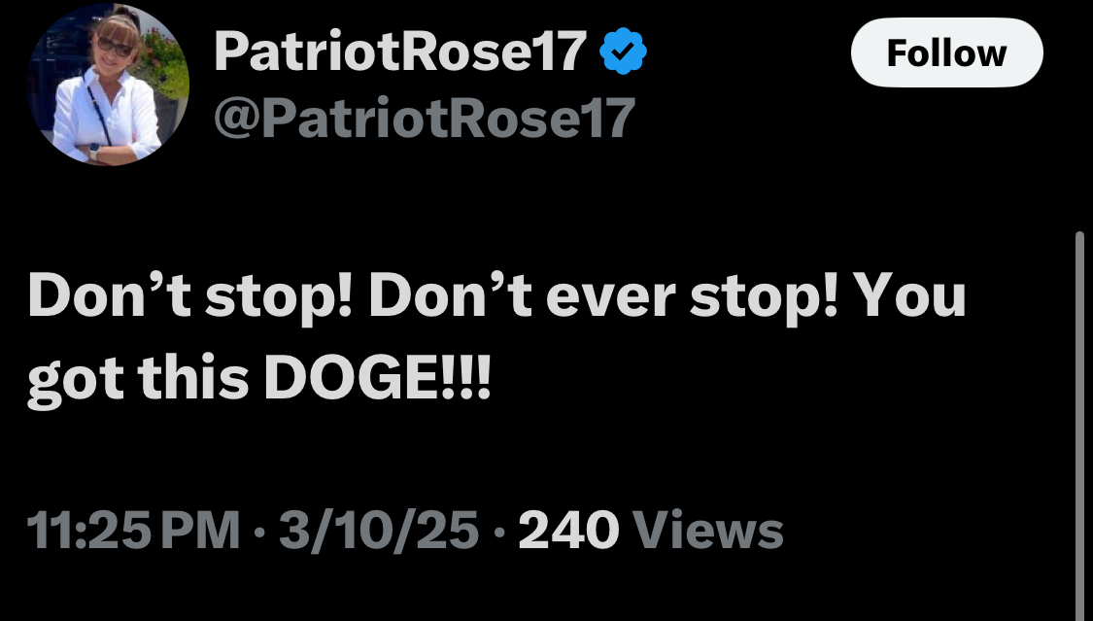Click the first "Don't stop!" phrase

[x=189, y=297]
